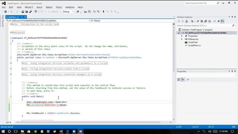Click Sync with Active Document icon
Image resolution: width=238 pixels, height=134 pixels.
coord(198,21)
